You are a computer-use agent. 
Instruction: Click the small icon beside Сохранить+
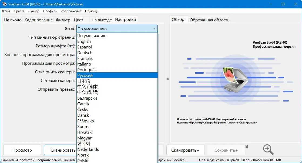click(247, 147)
